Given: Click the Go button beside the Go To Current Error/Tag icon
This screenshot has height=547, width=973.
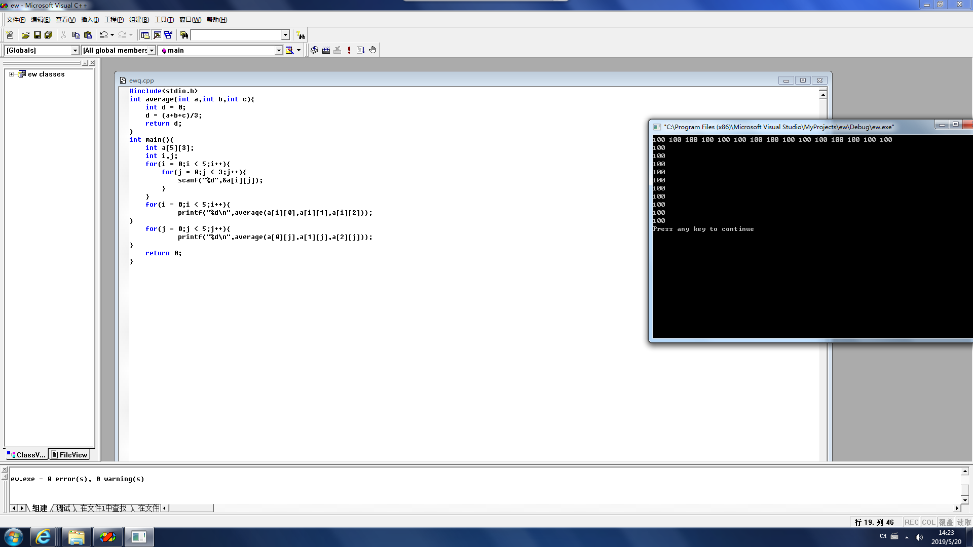Looking at the screenshot, I should click(x=361, y=50).
